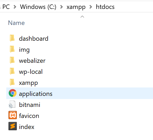
Task: Click the img folder icon
Action: [12, 49]
